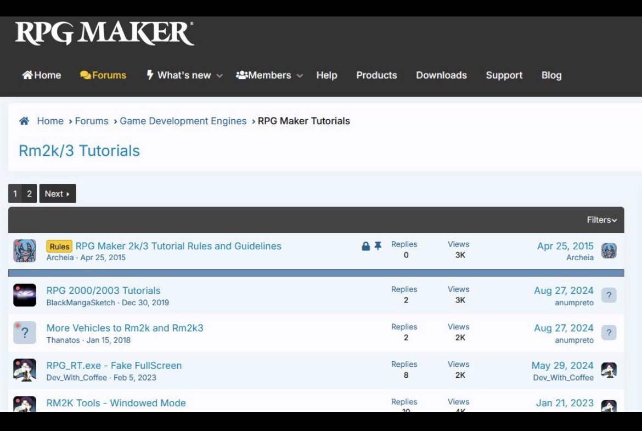Open Archeia's avatar beside the Rules thread title

pyautogui.click(x=25, y=250)
